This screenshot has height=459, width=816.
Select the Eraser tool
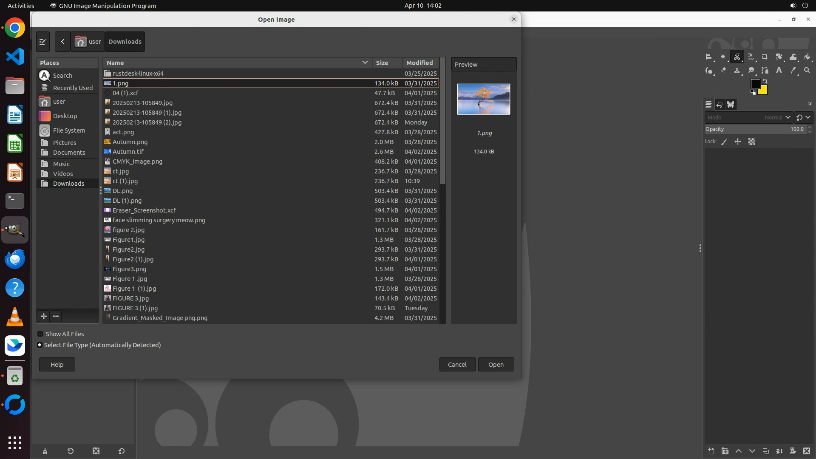pyautogui.click(x=723, y=71)
